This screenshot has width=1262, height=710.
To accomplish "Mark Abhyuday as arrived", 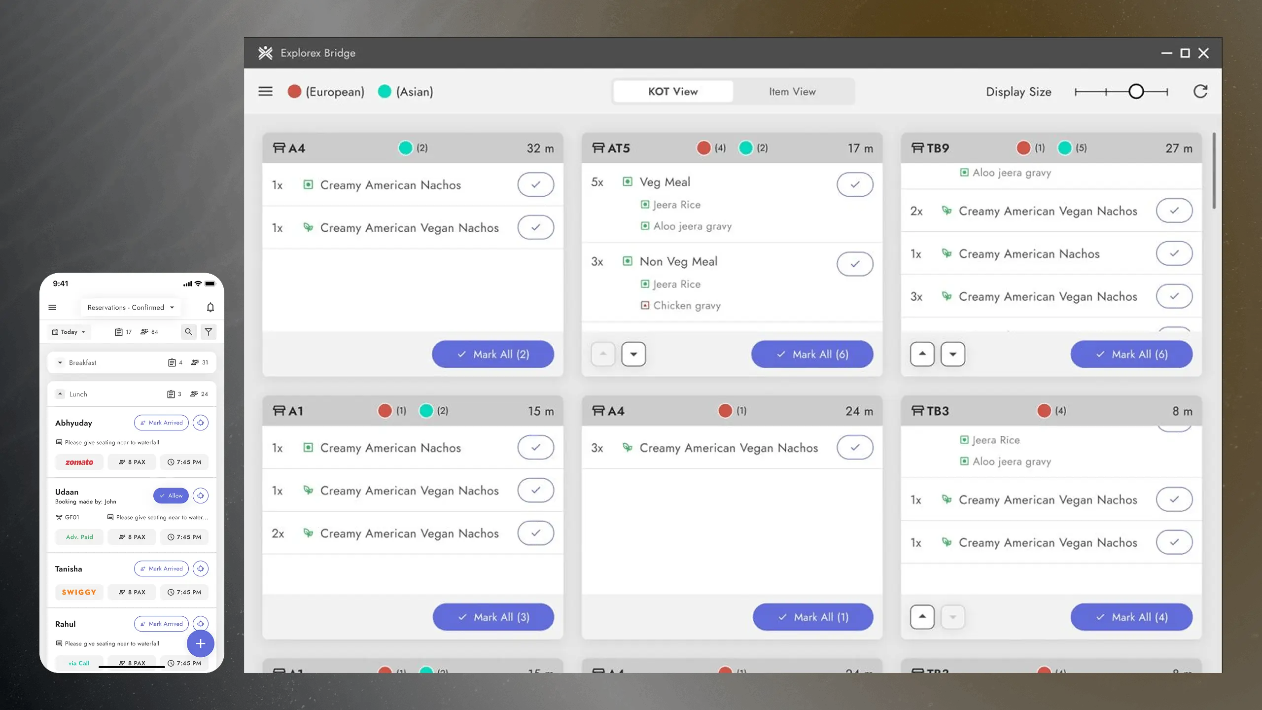I will (161, 423).
